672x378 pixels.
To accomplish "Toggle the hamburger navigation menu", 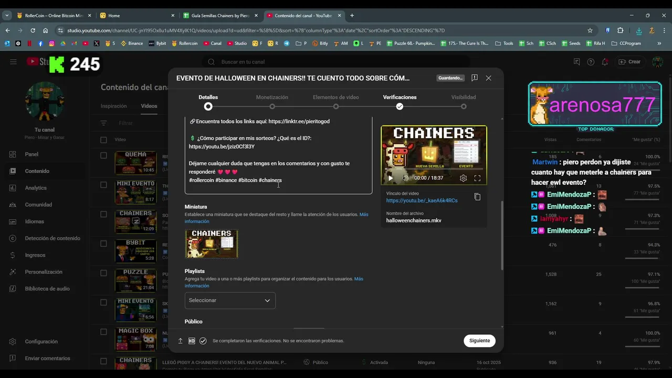I will (x=13, y=62).
